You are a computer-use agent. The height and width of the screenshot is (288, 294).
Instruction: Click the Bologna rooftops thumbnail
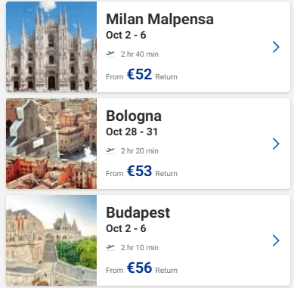pyautogui.click(x=51, y=144)
